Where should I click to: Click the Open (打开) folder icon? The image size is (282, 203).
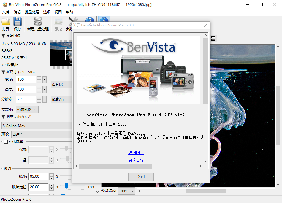coord(6,22)
